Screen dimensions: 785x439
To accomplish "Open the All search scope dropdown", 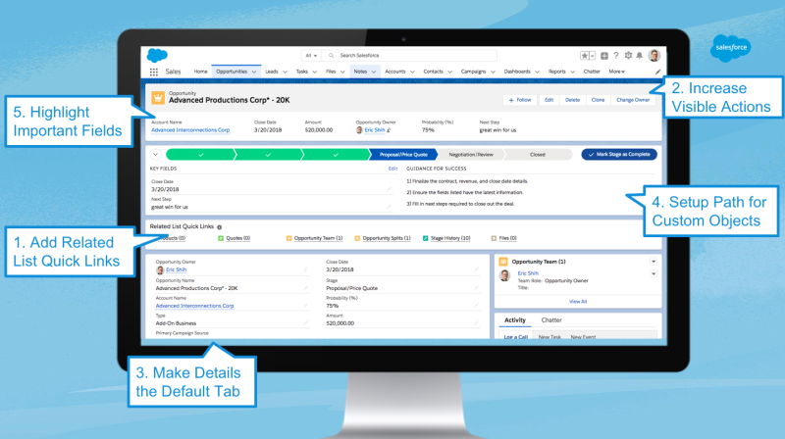I will pos(311,56).
